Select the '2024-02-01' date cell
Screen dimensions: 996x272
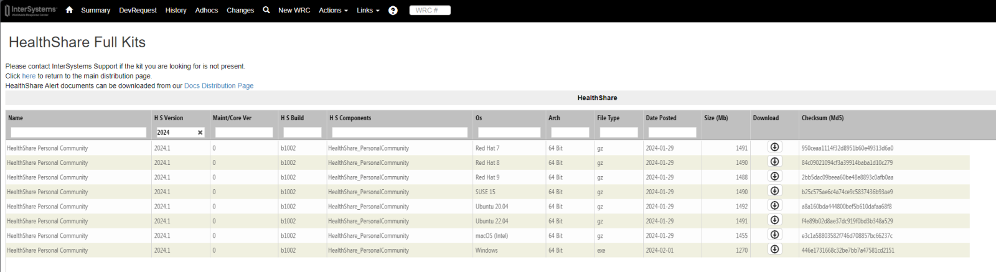(x=660, y=250)
